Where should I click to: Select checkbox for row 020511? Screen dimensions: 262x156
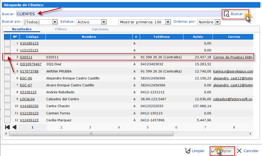coord(7,57)
